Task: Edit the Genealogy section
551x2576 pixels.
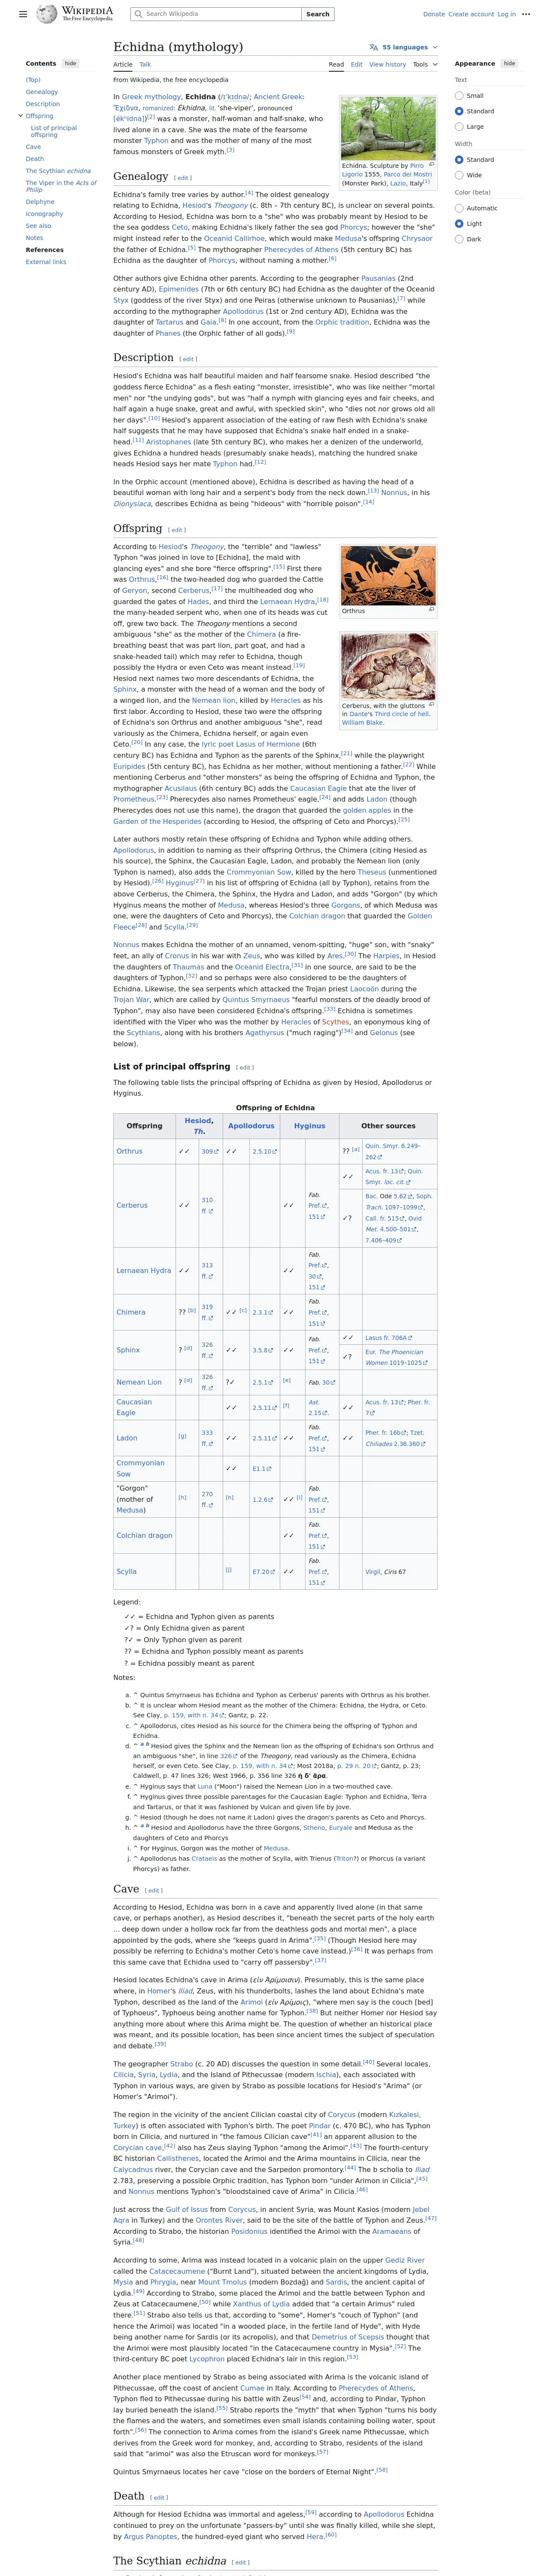Action: pos(183,178)
